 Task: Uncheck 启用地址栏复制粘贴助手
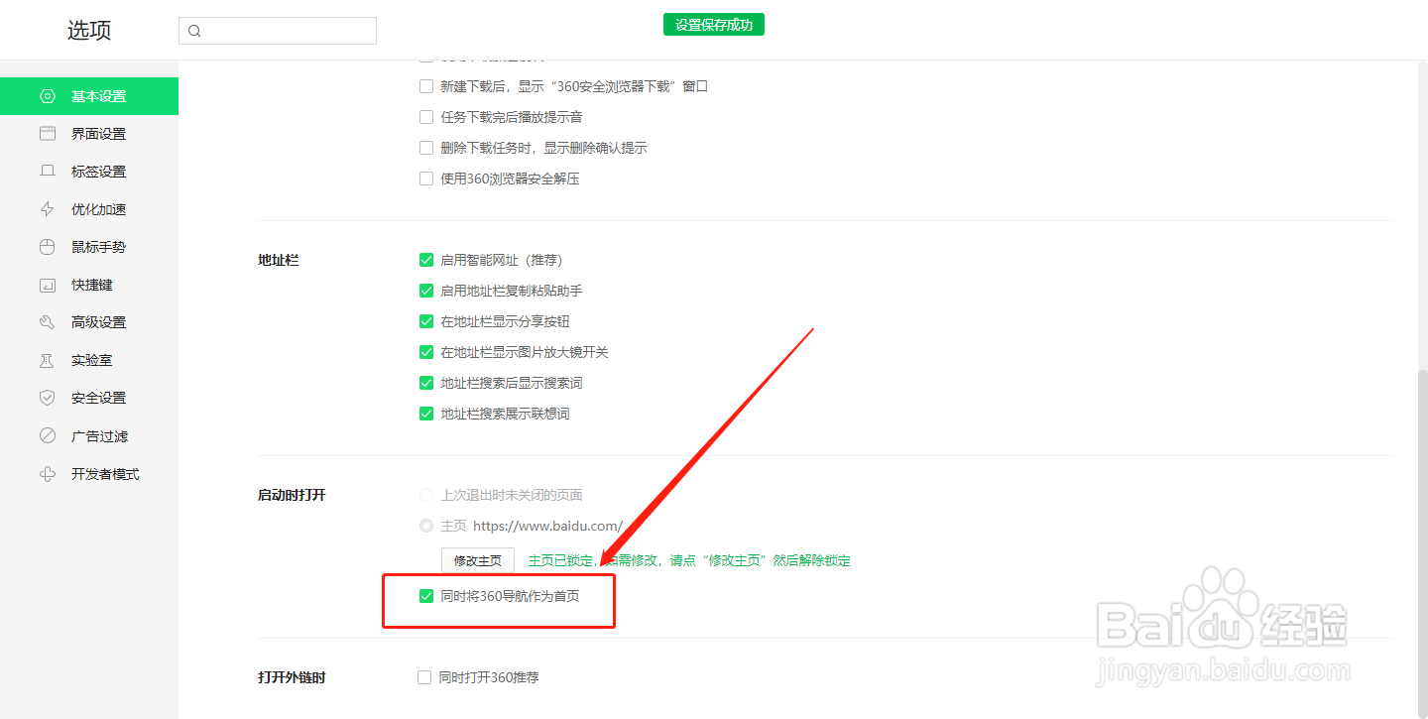pyautogui.click(x=426, y=291)
